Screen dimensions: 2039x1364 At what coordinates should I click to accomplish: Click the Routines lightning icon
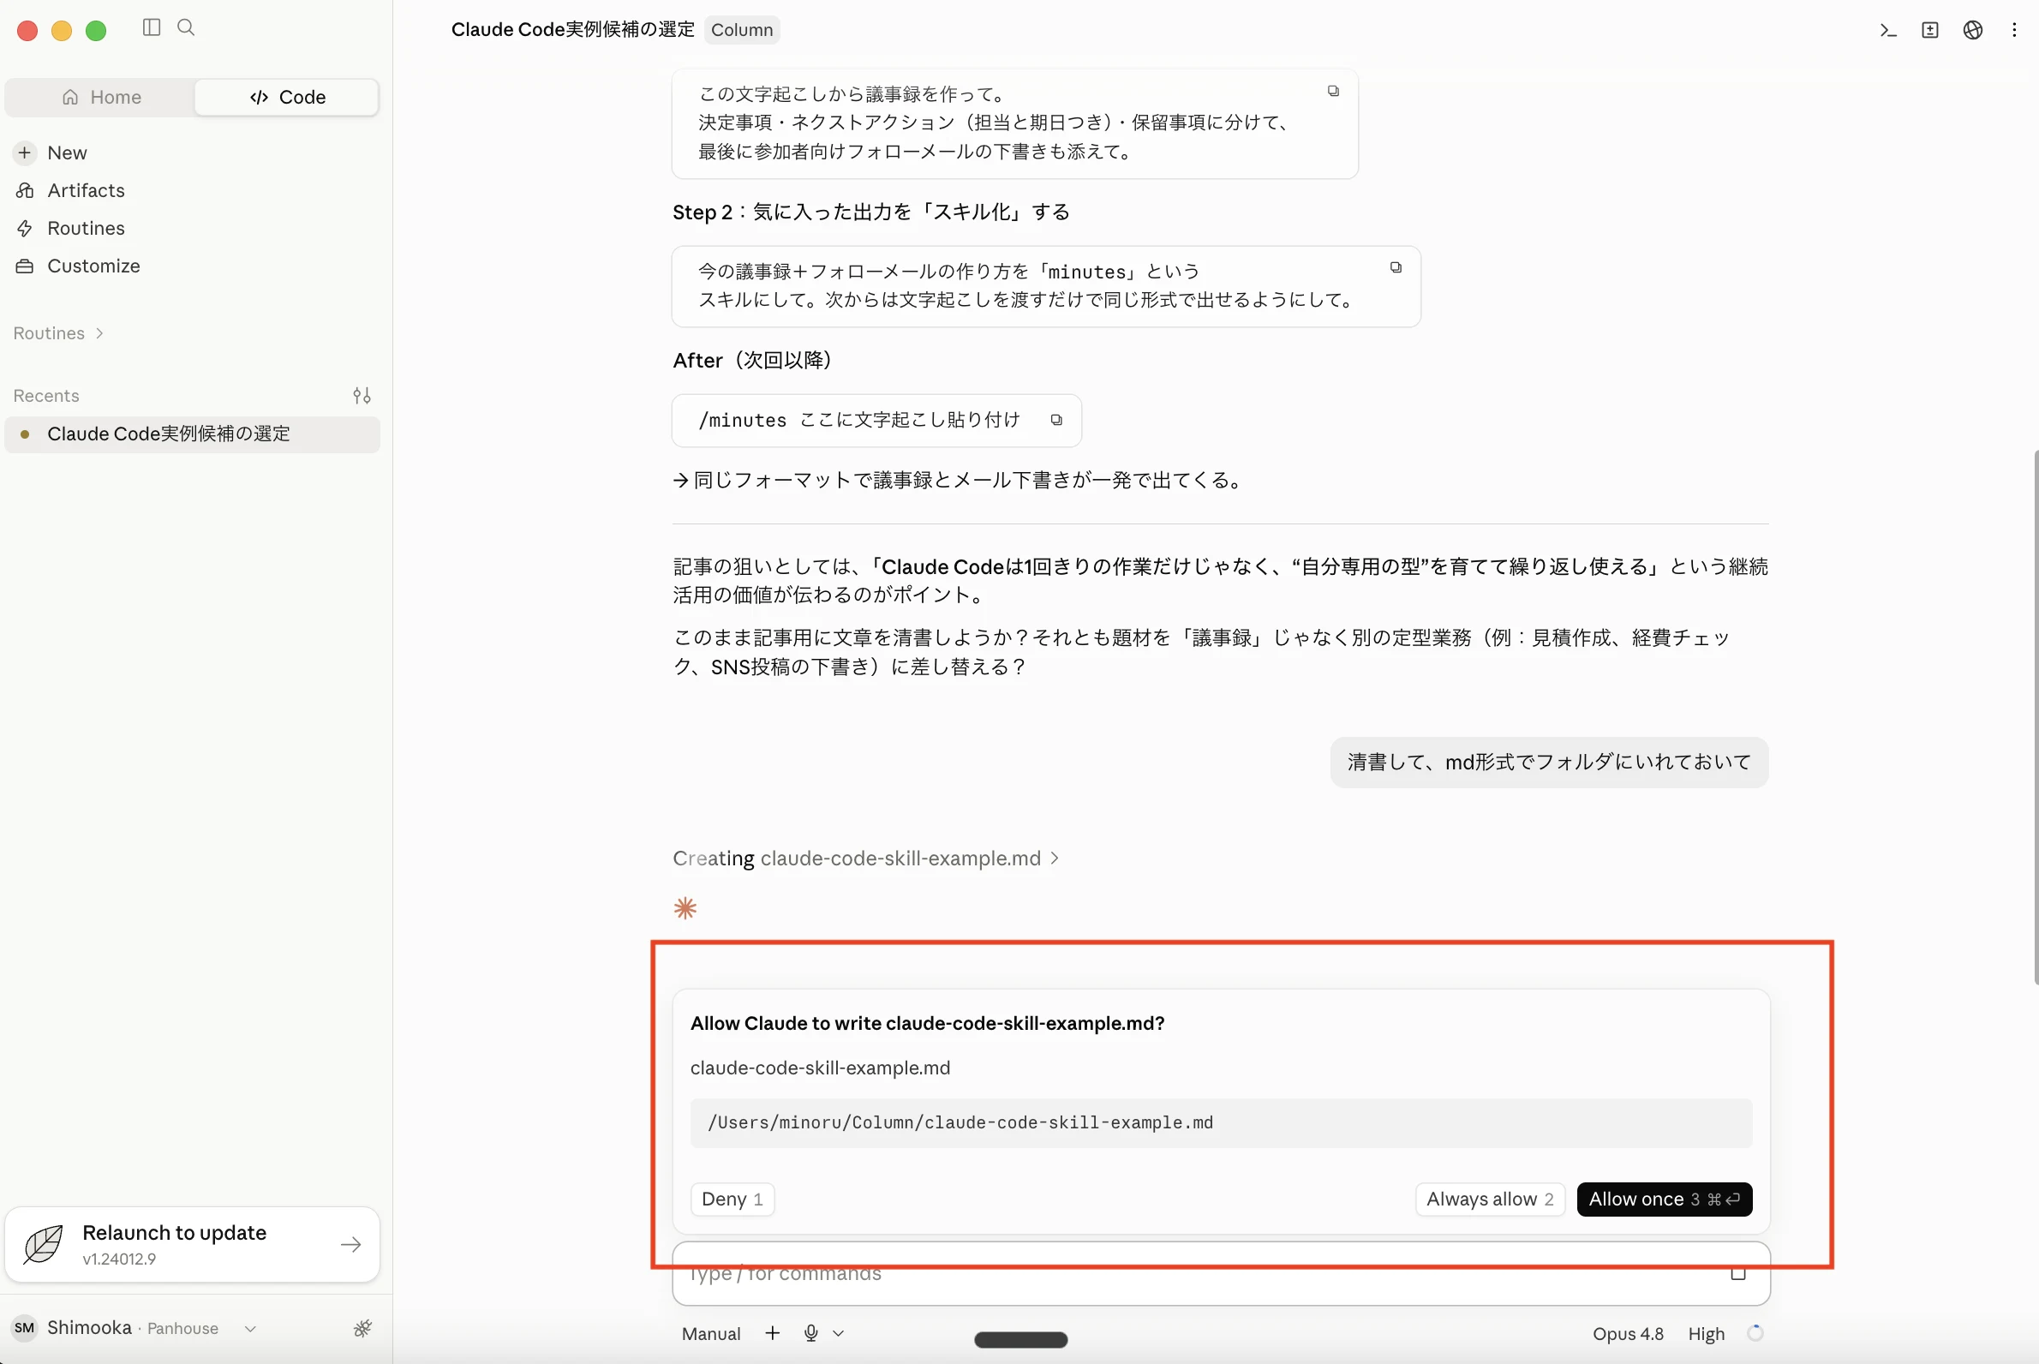[x=25, y=229]
